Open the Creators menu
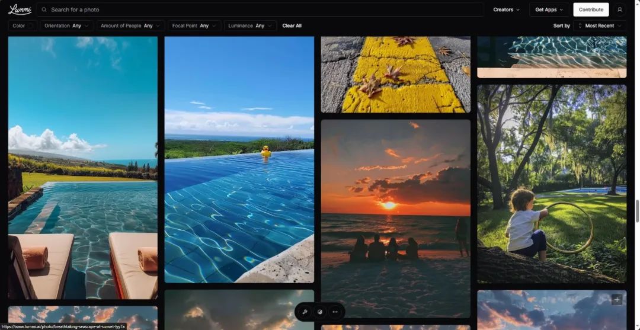 pyautogui.click(x=506, y=9)
